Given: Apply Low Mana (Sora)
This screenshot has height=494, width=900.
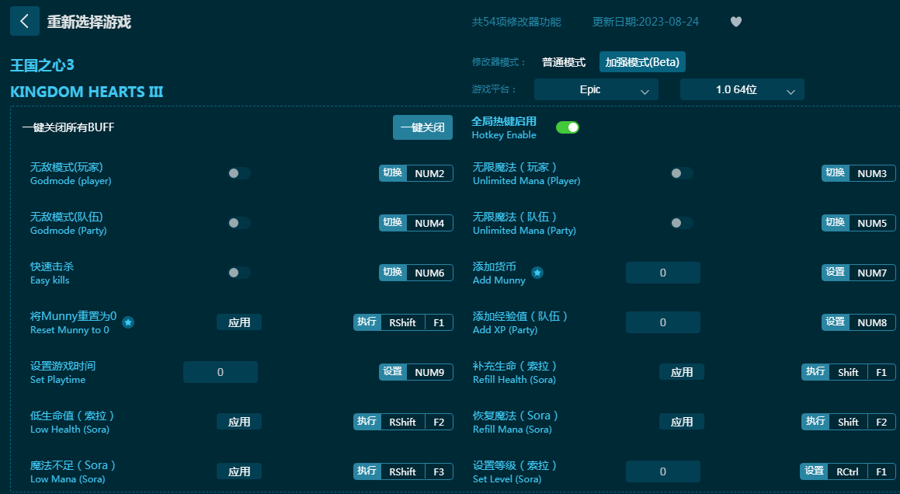Looking at the screenshot, I should click(238, 471).
